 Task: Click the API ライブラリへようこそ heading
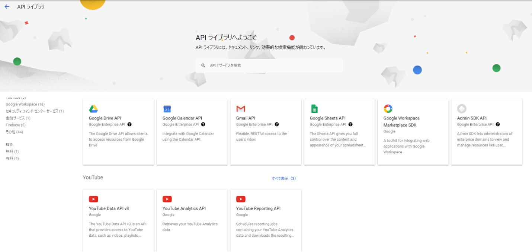pos(226,38)
